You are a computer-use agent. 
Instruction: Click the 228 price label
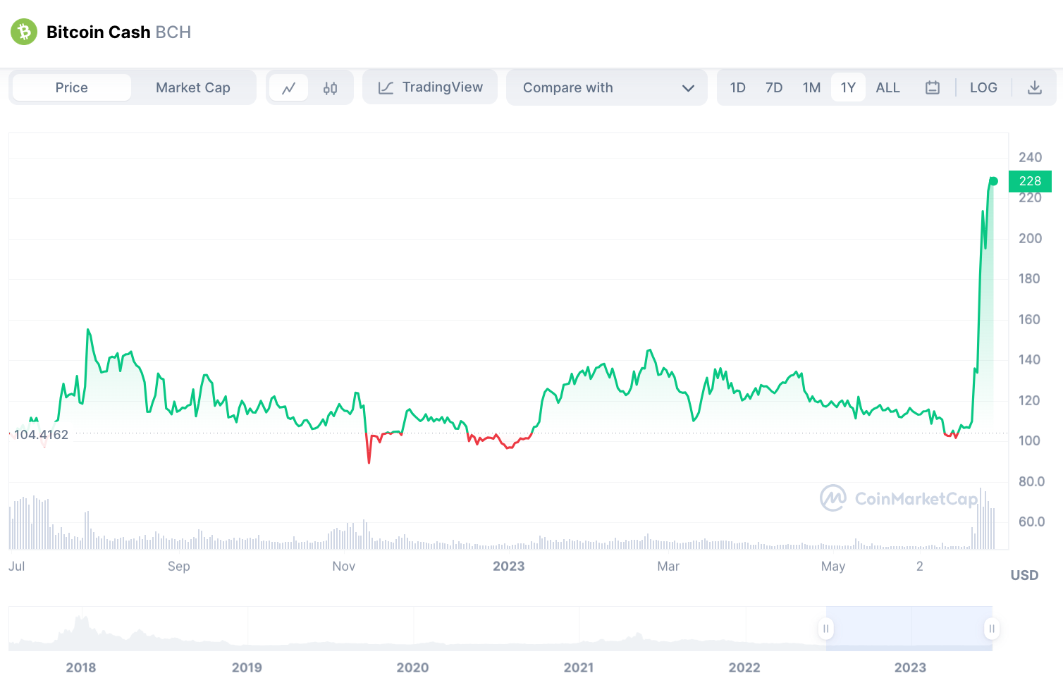(1030, 181)
